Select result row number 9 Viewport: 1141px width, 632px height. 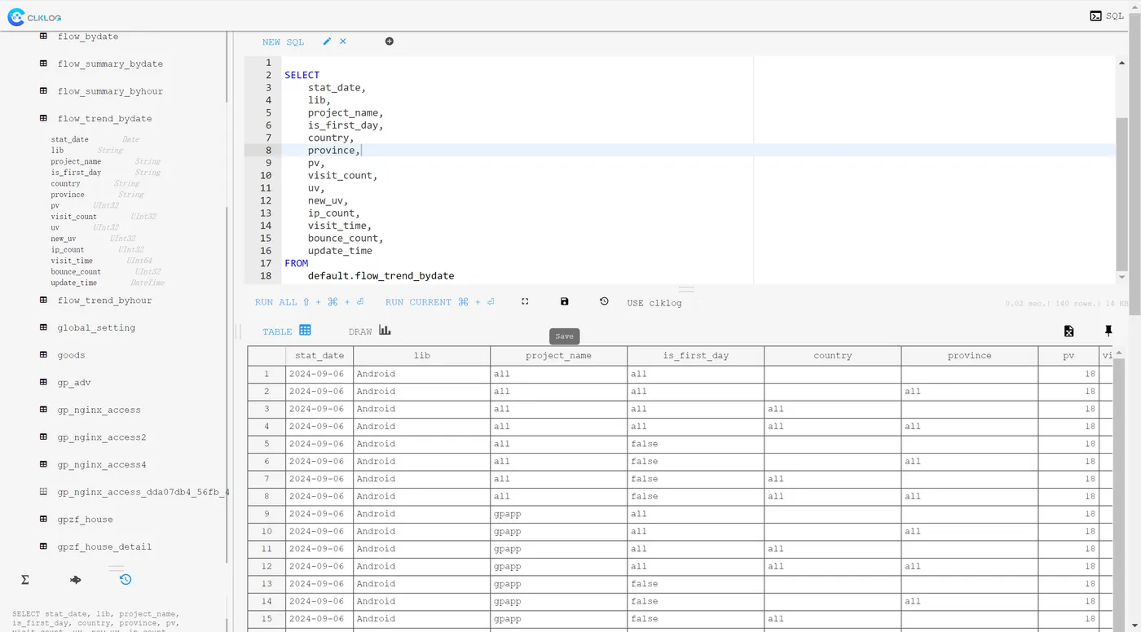click(x=267, y=514)
